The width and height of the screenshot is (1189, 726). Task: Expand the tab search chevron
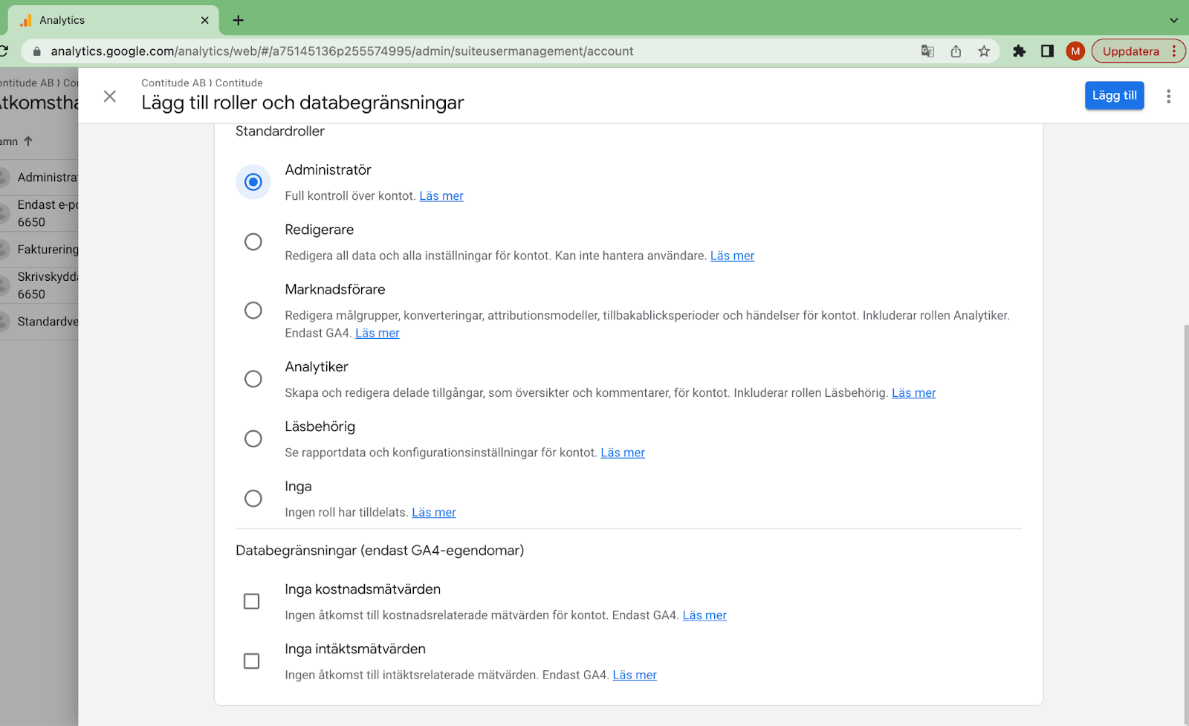[x=1173, y=20]
